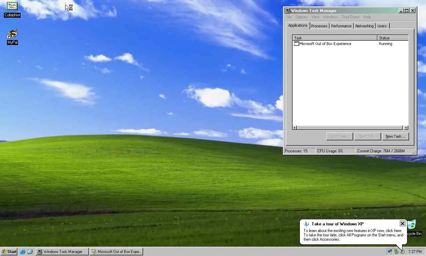
Task: Click the second Quick Launch icon beside Internet Explorer
Action: pos(30,252)
